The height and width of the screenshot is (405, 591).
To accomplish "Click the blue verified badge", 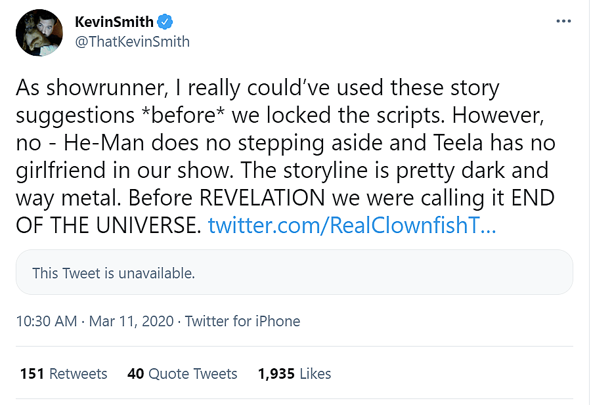I will [x=165, y=22].
